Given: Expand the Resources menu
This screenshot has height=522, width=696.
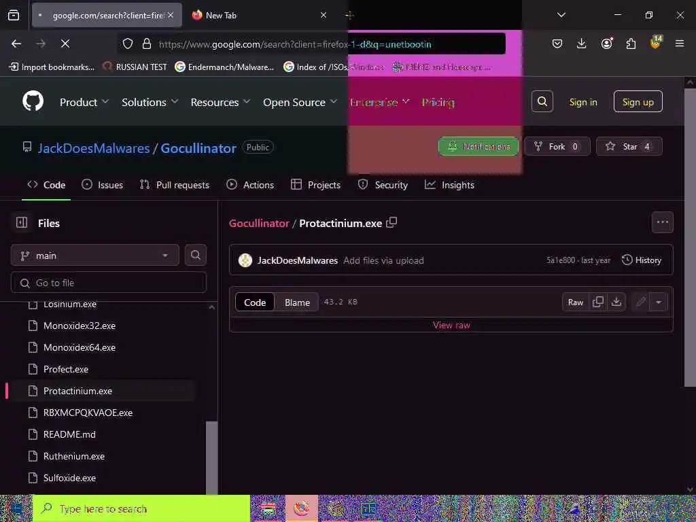Looking at the screenshot, I should [x=221, y=102].
